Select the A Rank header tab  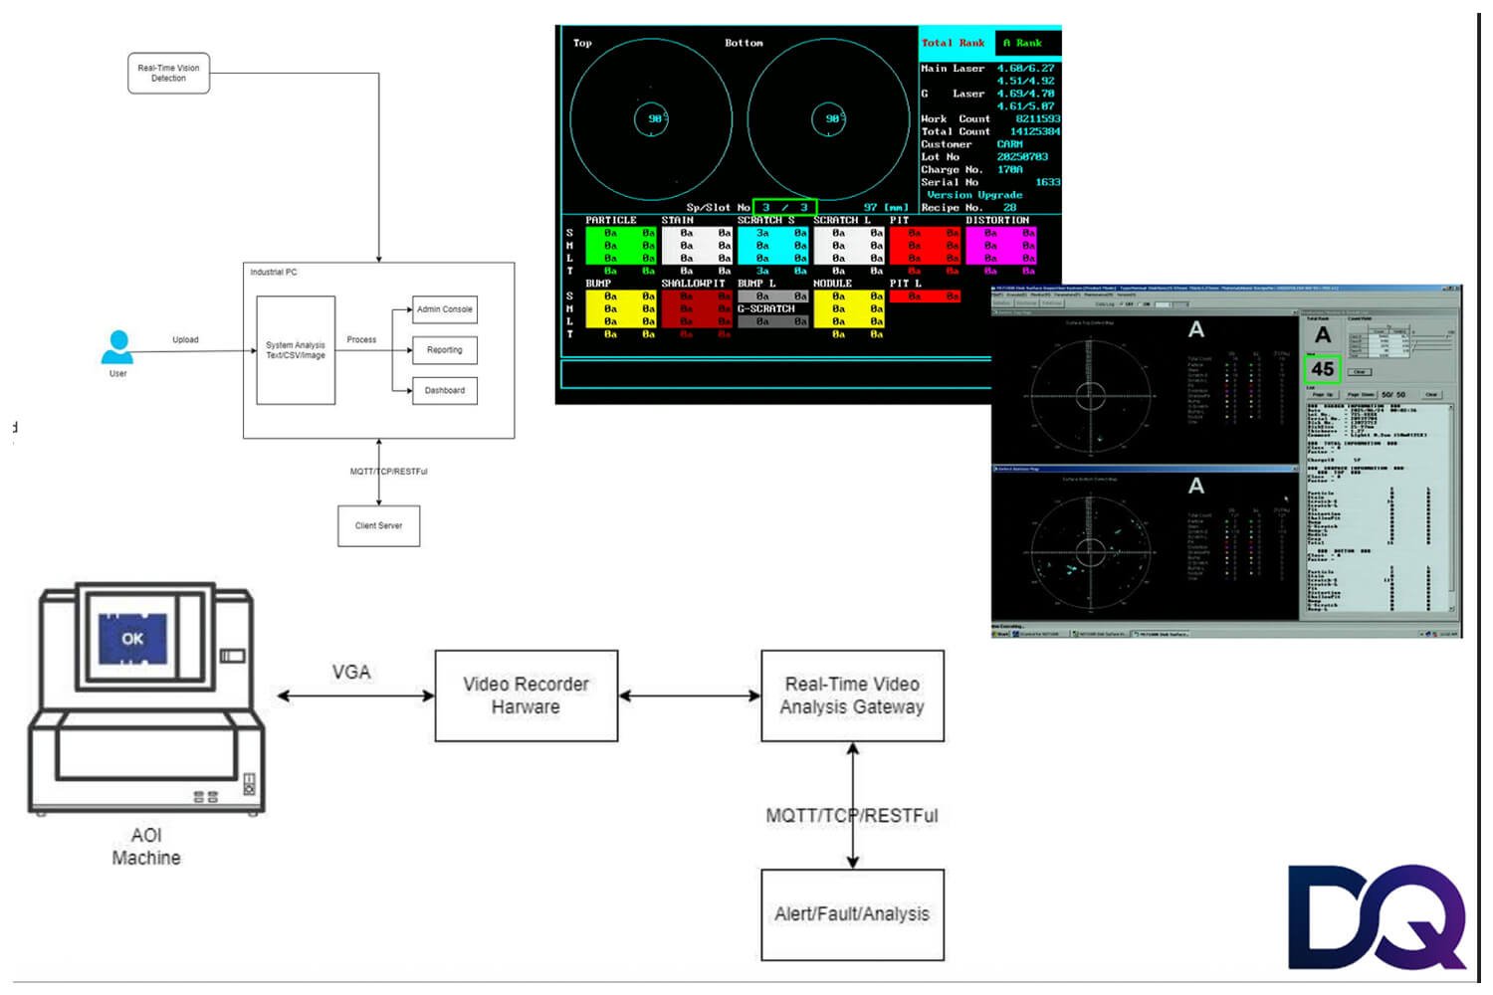pos(1025,43)
